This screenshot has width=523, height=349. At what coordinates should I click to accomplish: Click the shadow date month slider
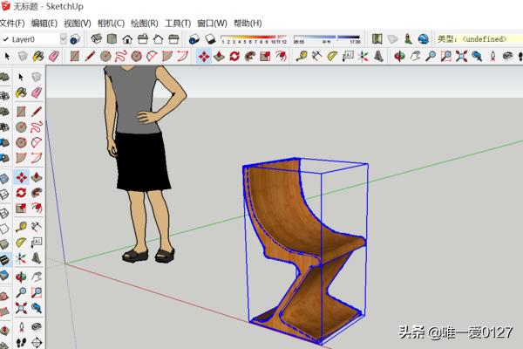click(x=253, y=39)
